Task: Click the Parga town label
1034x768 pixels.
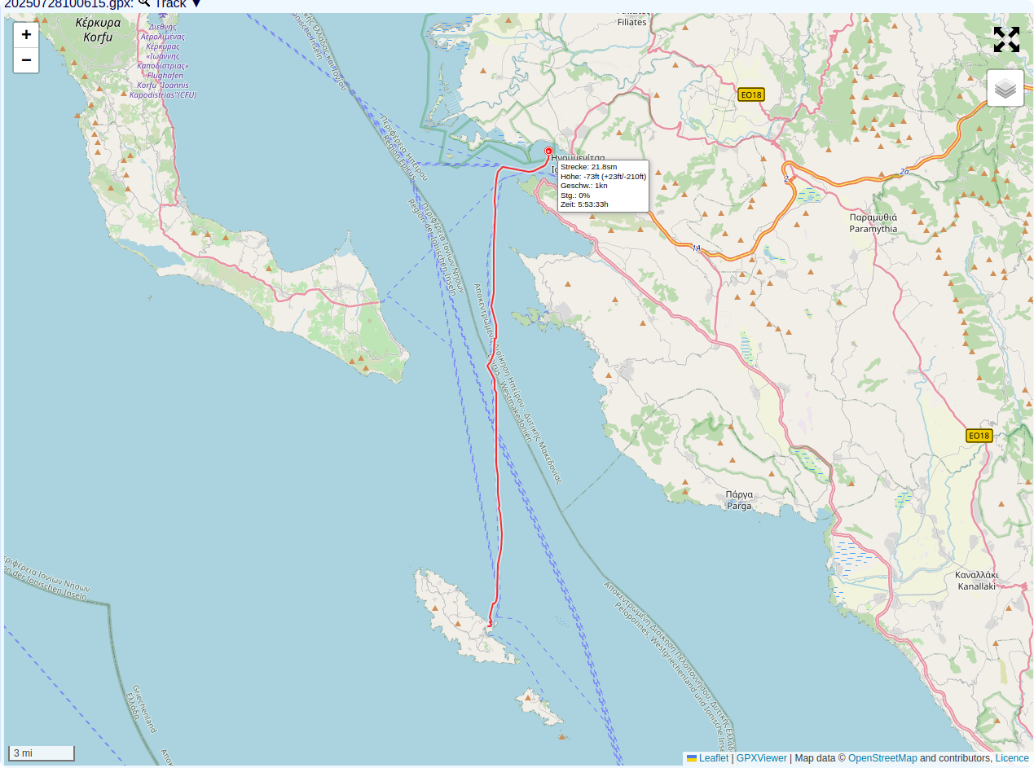Action: pyautogui.click(x=739, y=500)
